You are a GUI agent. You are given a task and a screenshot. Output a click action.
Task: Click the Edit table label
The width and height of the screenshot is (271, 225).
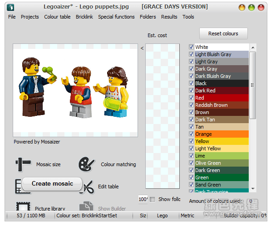point(108,187)
